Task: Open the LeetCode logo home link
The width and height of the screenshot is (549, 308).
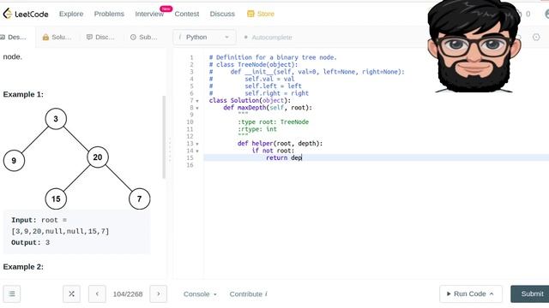Action: [26, 14]
